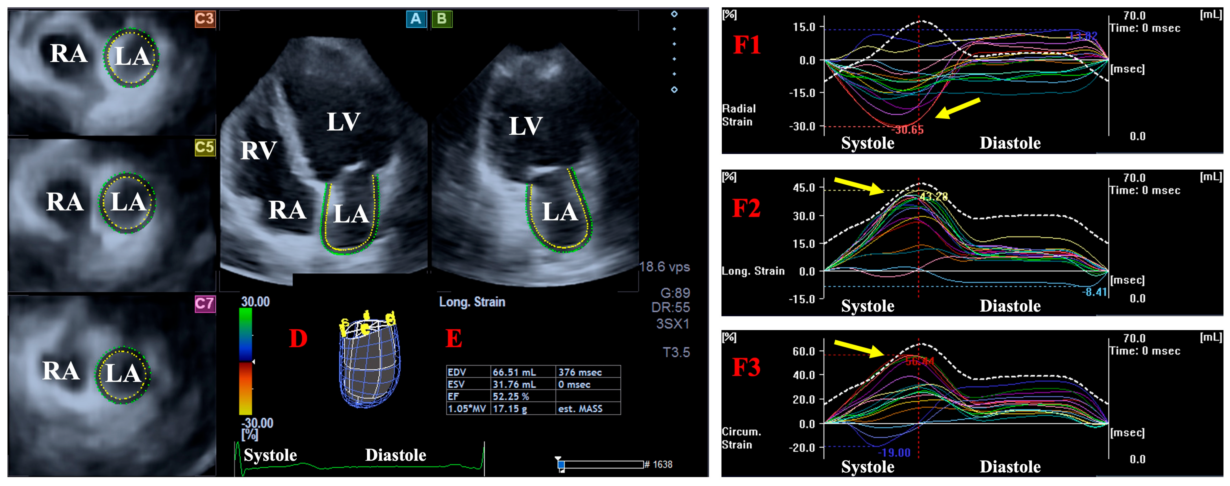Click the bottom diamond depth marker

pos(674,90)
